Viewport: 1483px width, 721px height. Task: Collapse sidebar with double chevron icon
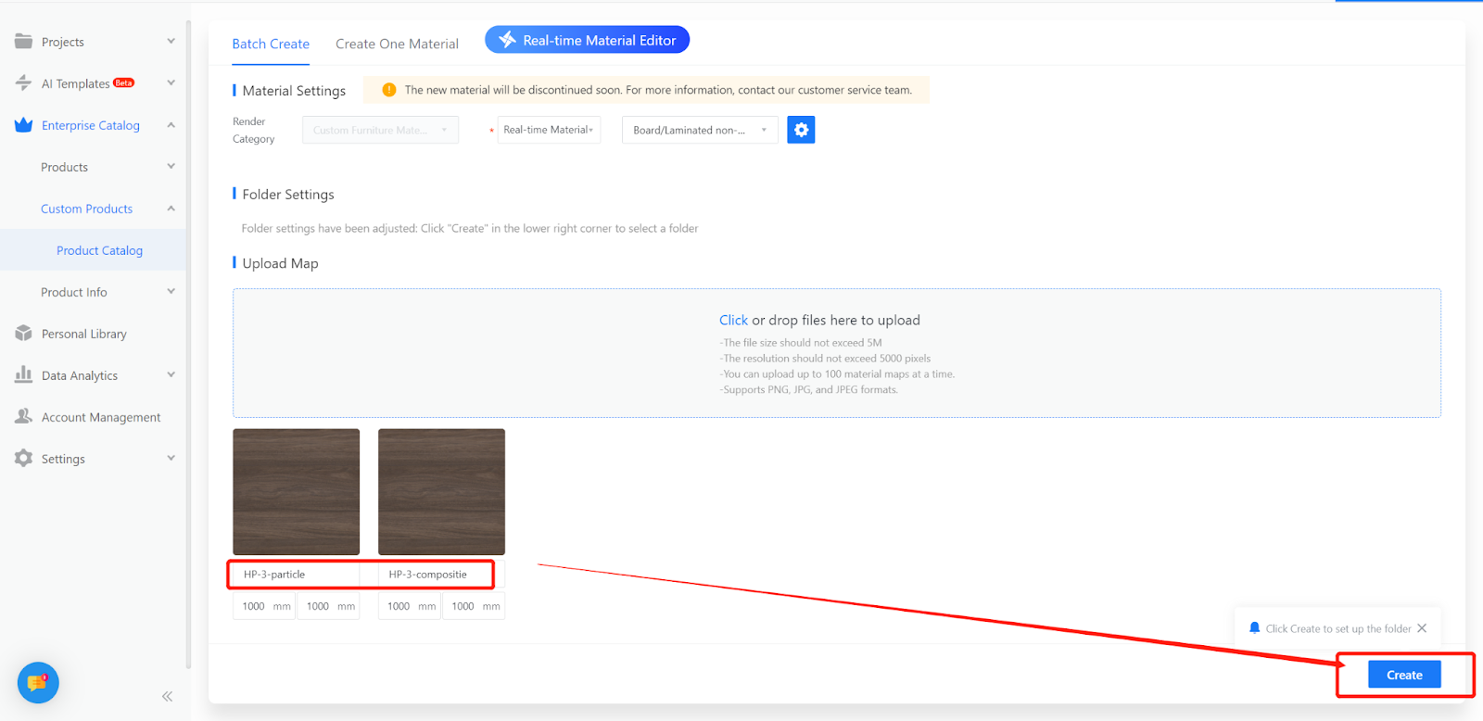(167, 696)
